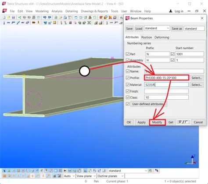
Task: Click the share nodes icon in top toolbar
Action: (20, 18)
